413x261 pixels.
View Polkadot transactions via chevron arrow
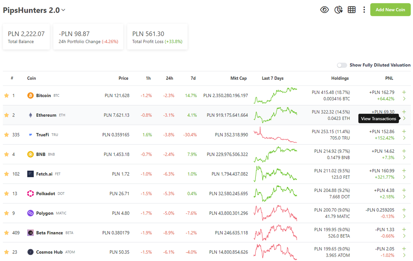pos(404,197)
